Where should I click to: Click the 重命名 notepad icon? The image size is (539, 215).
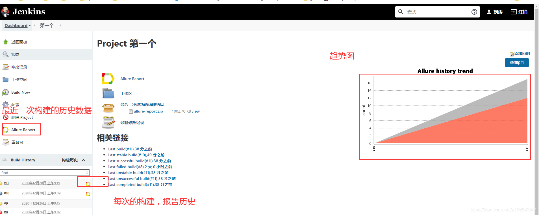[6, 142]
